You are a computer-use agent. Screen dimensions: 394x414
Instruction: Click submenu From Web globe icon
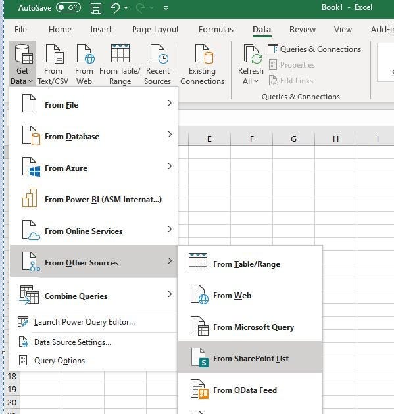pos(199,294)
